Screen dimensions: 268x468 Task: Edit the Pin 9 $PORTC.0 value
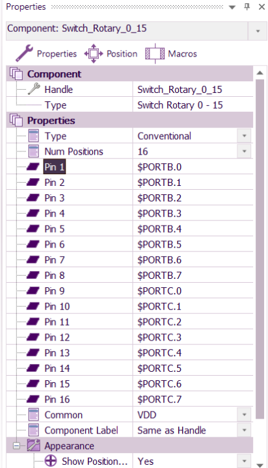pos(193,291)
